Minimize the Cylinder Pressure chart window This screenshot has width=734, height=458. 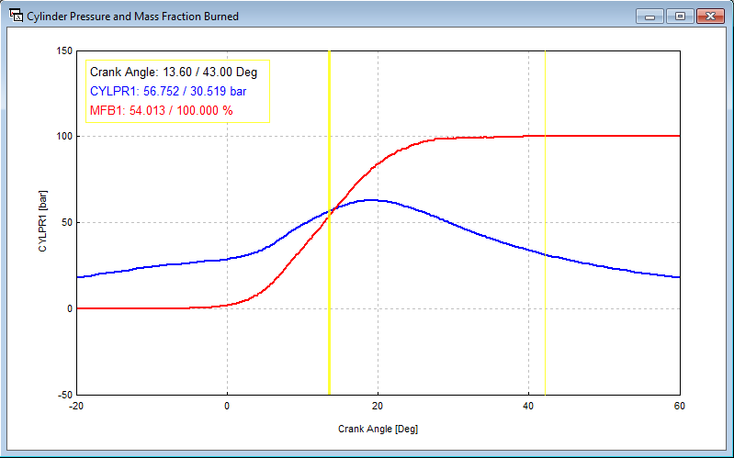[x=649, y=16]
